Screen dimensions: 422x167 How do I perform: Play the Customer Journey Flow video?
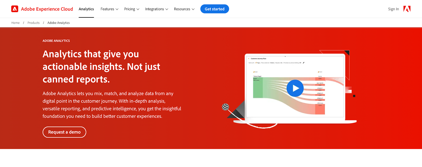pos(295,88)
